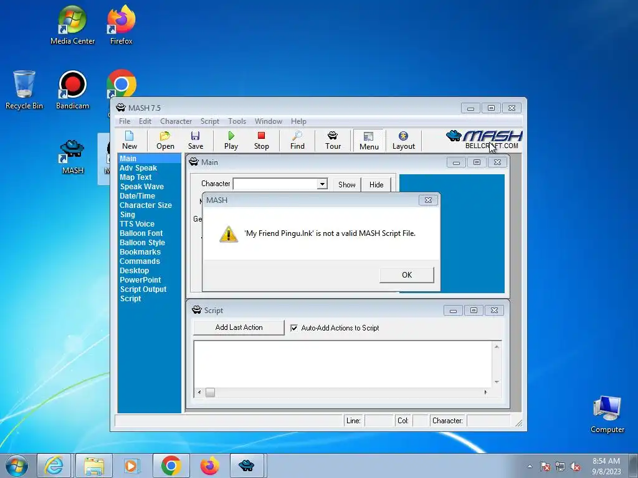638x478 pixels.
Task: Close the MASH error dialog
Action: [428, 200]
